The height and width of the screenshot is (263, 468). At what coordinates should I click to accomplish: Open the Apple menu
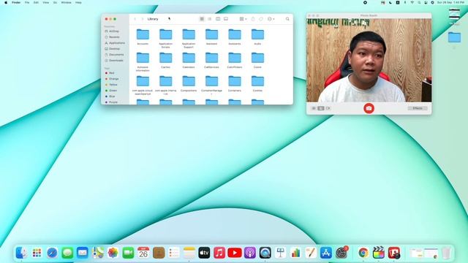click(6, 2)
